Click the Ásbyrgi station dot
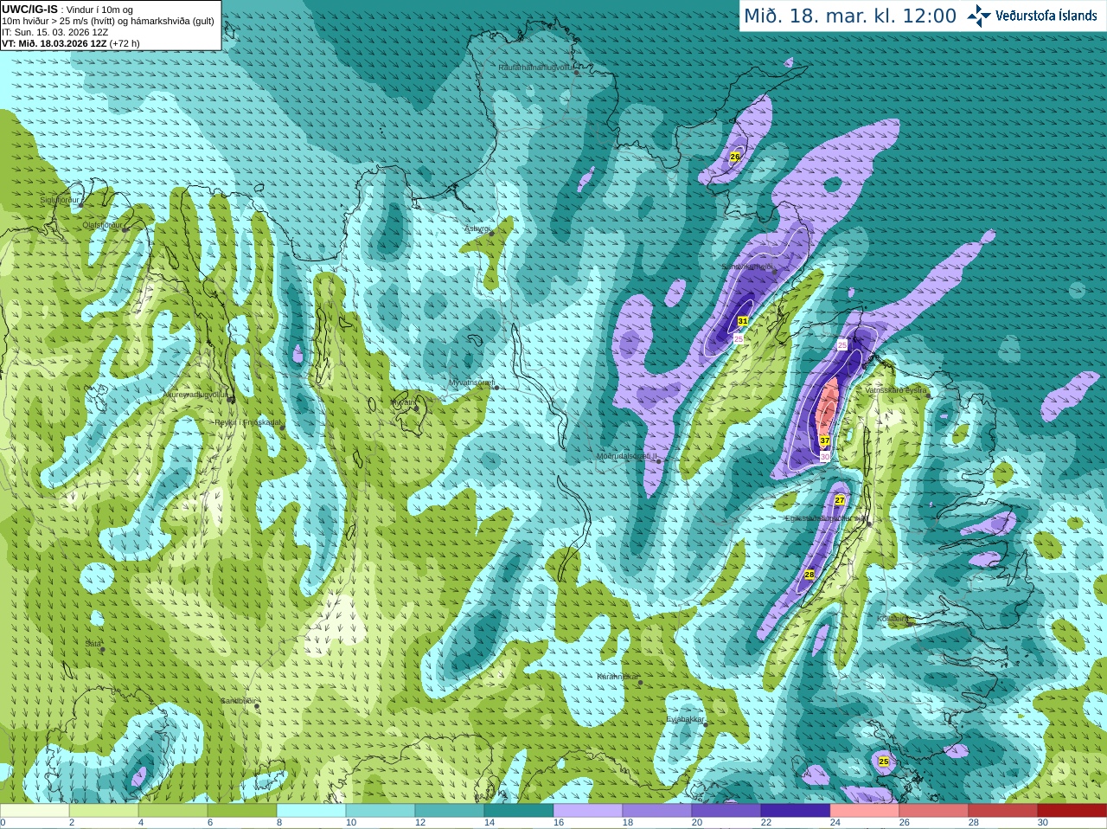1107x829 pixels. pyautogui.click(x=491, y=234)
